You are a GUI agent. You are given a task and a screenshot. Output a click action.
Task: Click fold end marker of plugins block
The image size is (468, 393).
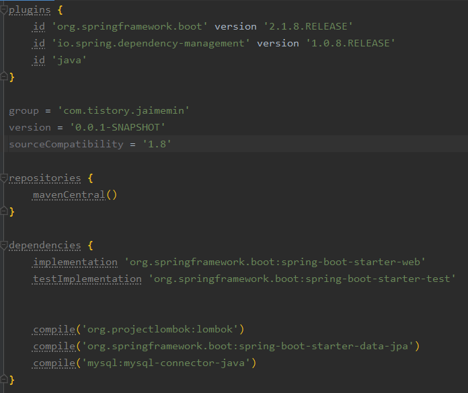3,77
